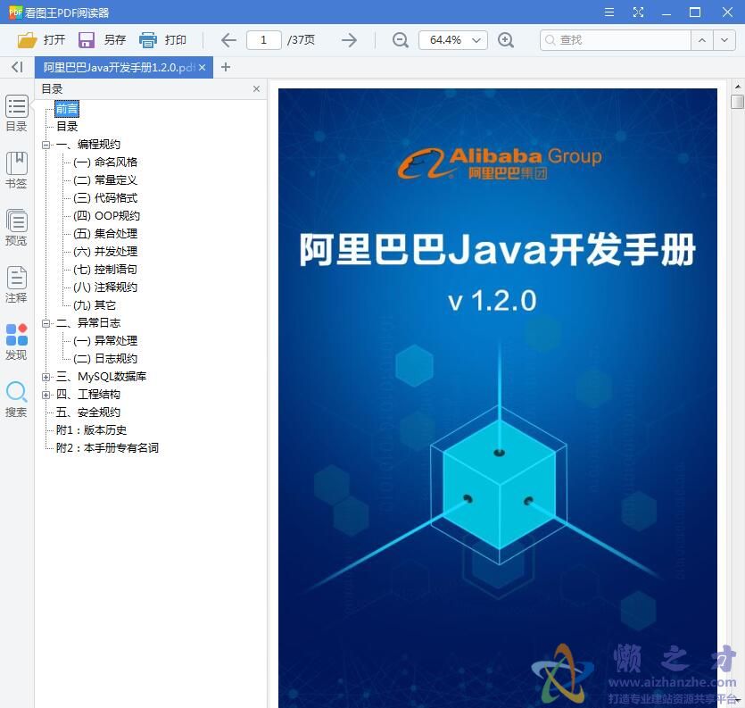Open a new tab with the plus button
This screenshot has width=745, height=708.
click(224, 66)
